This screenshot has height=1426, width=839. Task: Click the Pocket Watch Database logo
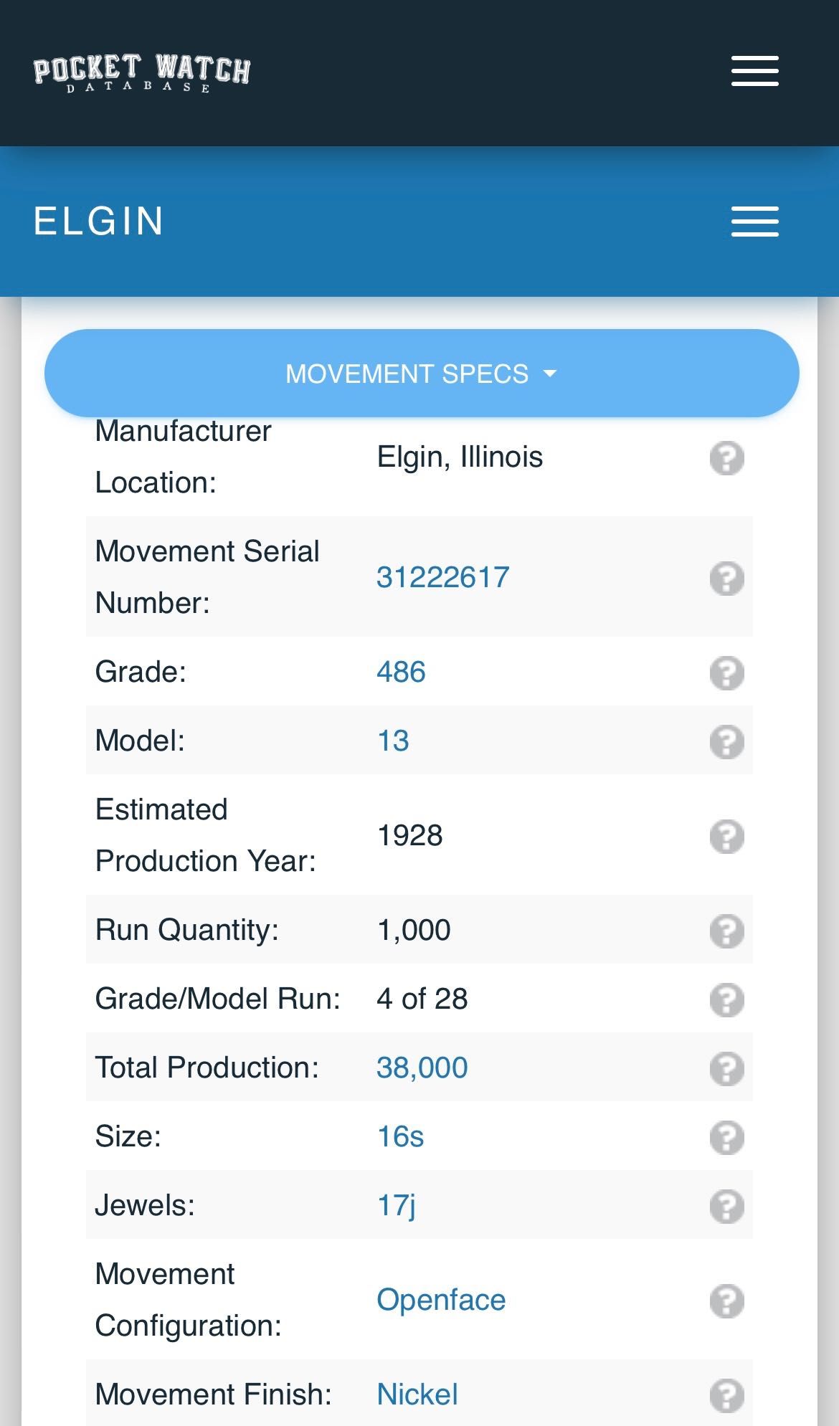(142, 73)
